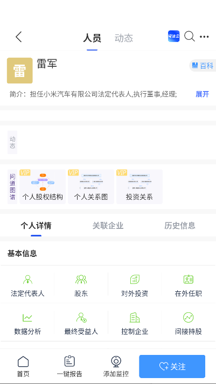Open 法定代表人 person icon
This screenshot has height=384, width=216.
tap(27, 280)
